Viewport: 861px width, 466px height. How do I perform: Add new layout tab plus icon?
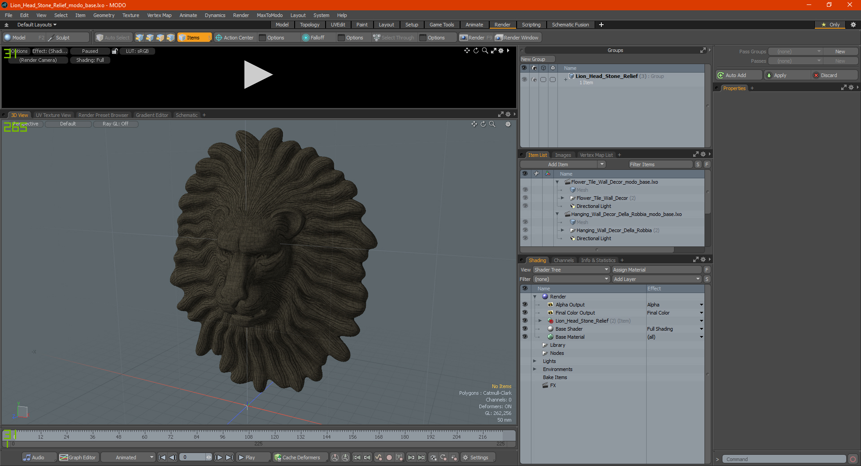[601, 25]
